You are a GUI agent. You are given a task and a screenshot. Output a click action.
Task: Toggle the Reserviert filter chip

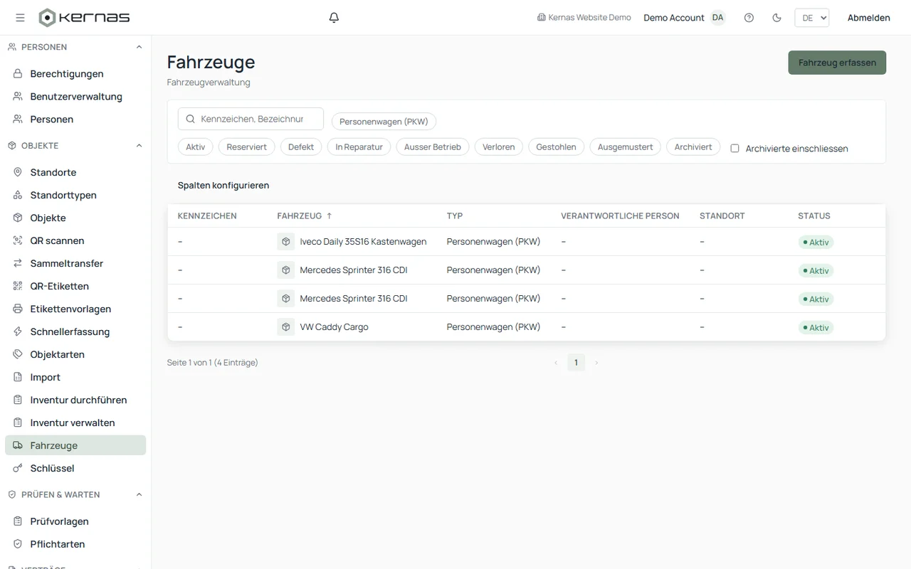pos(246,147)
